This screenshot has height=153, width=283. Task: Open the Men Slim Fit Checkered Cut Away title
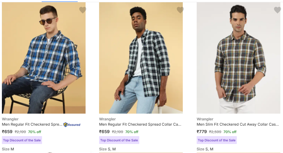coord(238,124)
